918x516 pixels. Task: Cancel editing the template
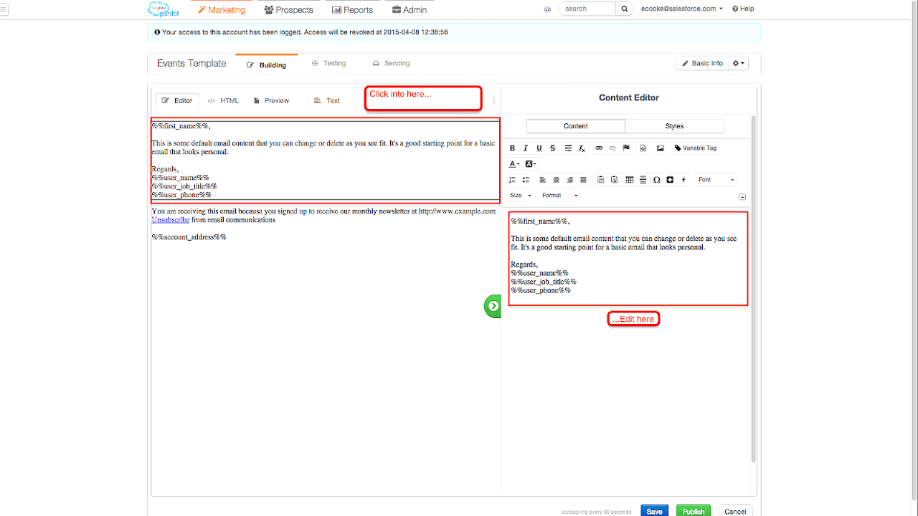point(735,512)
